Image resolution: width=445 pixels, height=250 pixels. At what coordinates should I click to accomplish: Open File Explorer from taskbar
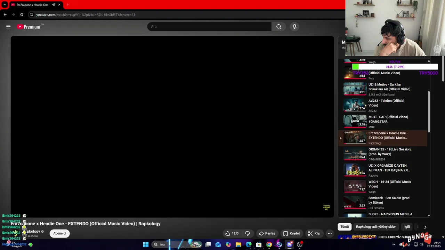238,244
